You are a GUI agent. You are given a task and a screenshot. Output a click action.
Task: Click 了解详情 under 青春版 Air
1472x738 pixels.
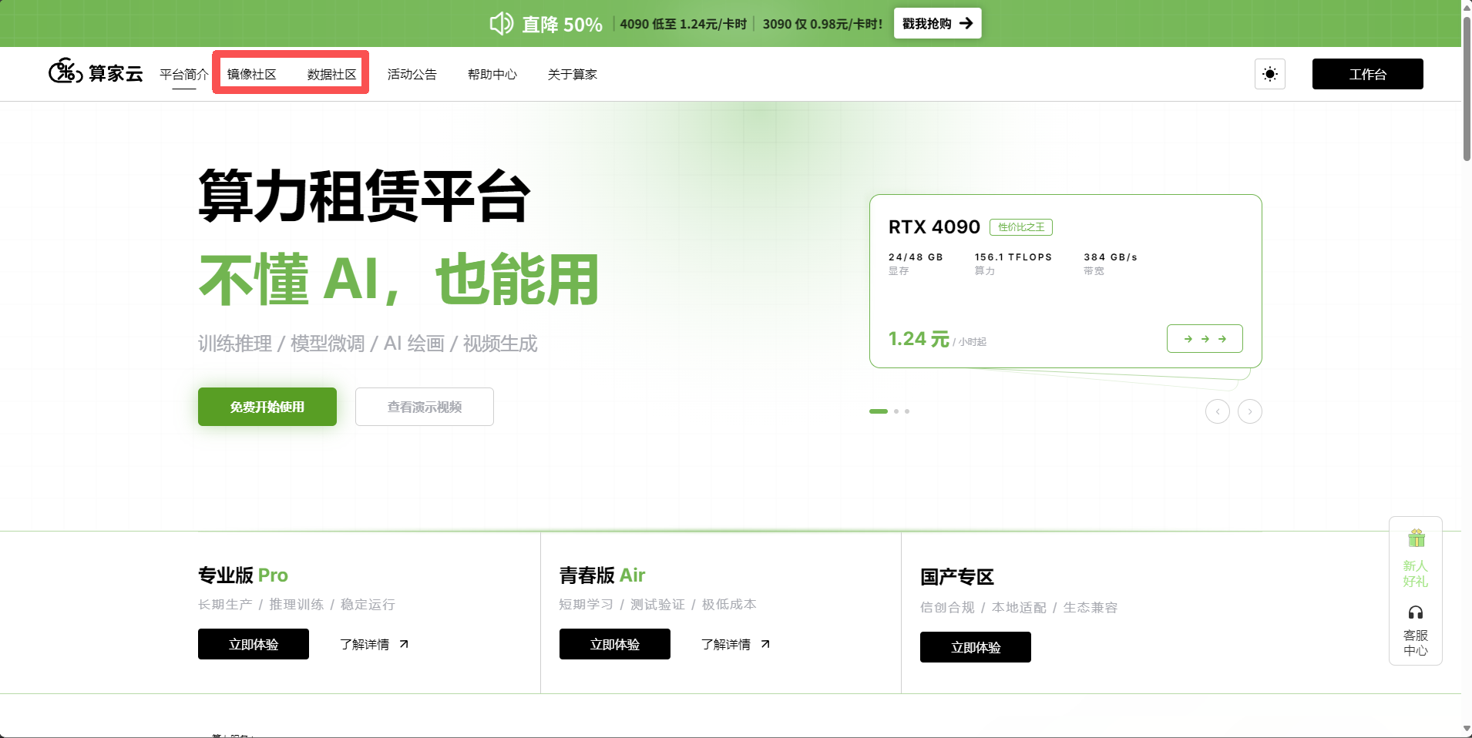tap(735, 644)
